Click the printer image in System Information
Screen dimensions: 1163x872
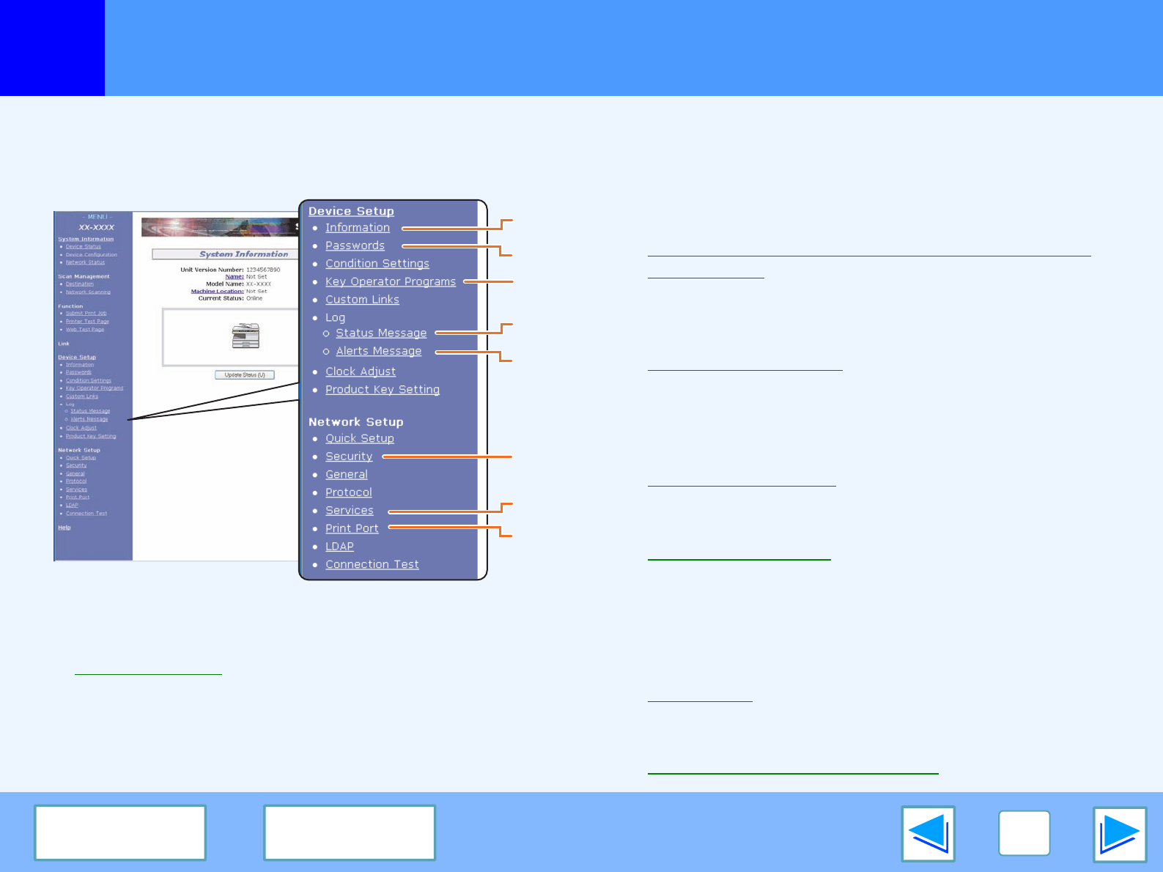(245, 336)
